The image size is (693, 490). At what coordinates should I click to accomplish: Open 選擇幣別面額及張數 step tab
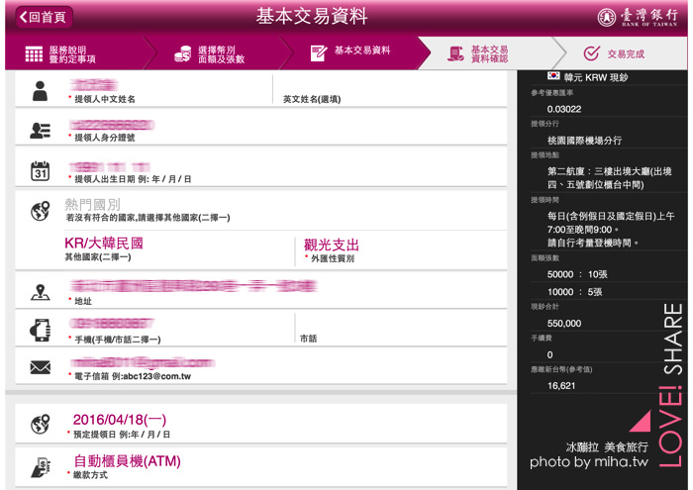point(217,53)
